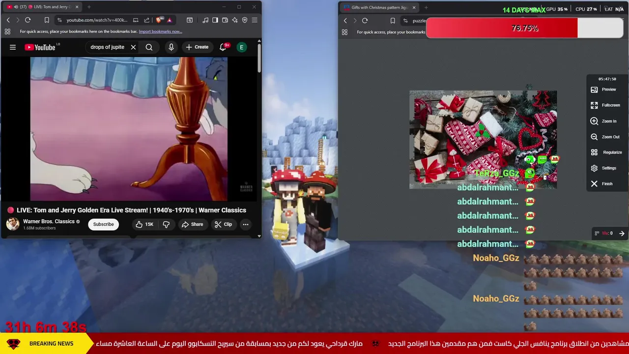629x354 pixels.
Task: Regularize the puzzle pieces
Action: [x=606, y=152]
